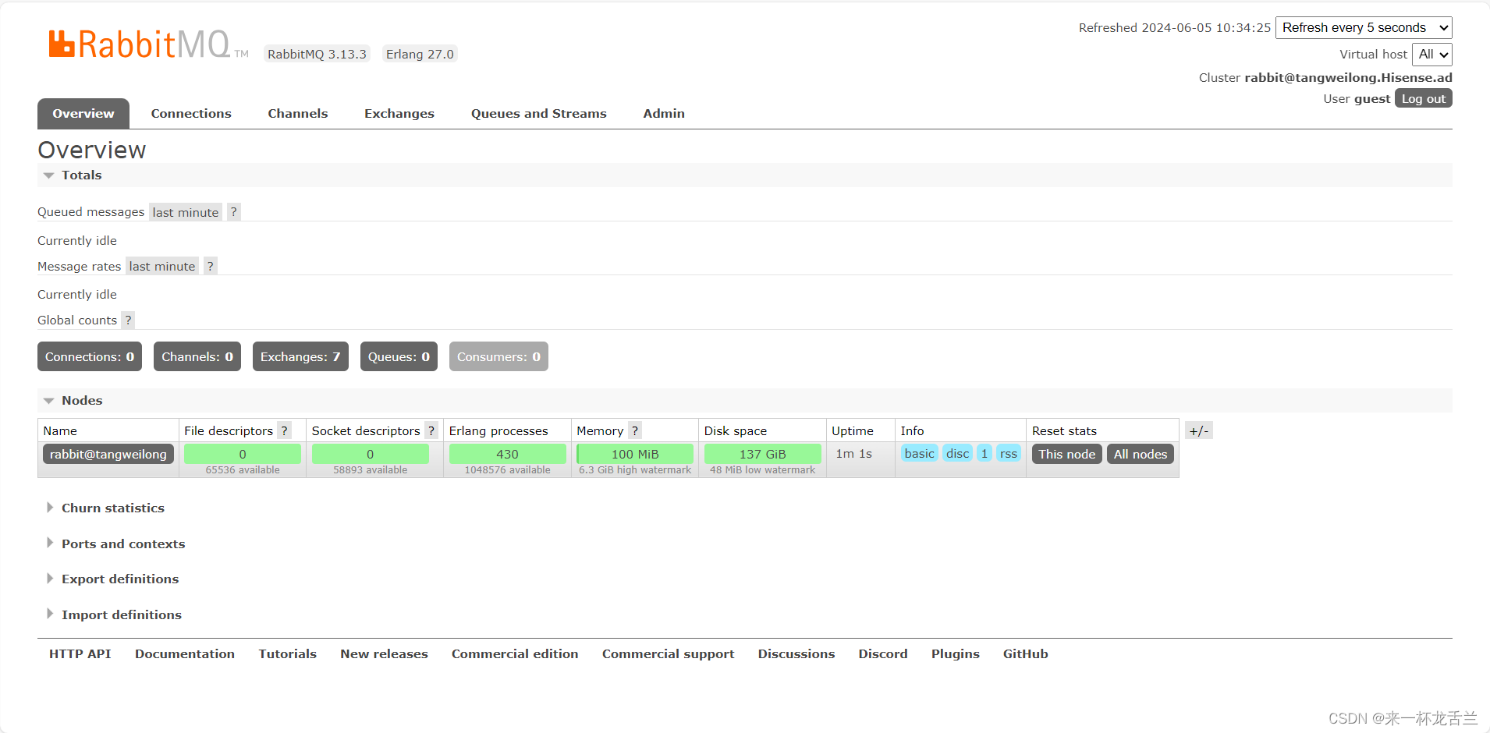Click the 65536 available text
This screenshot has width=1490, height=733.
[x=243, y=470]
